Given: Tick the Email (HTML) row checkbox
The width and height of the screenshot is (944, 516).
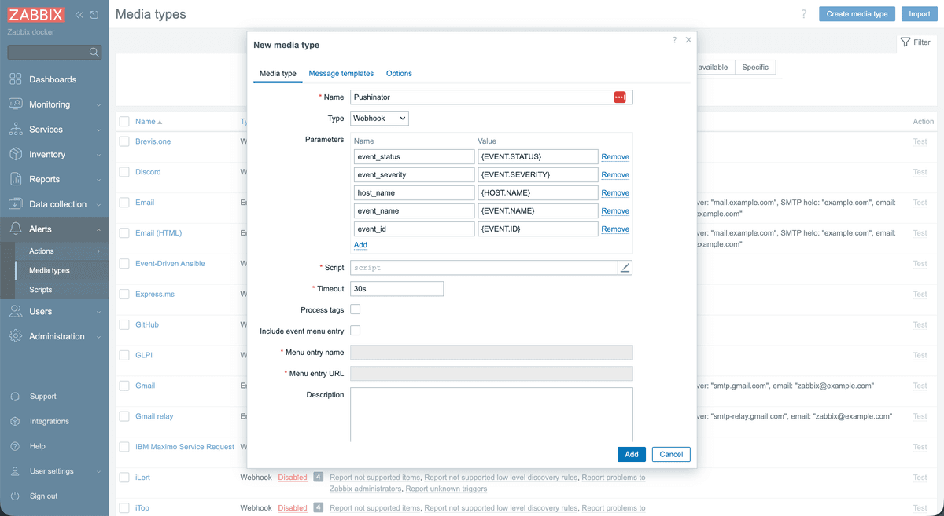Looking at the screenshot, I should click(124, 233).
